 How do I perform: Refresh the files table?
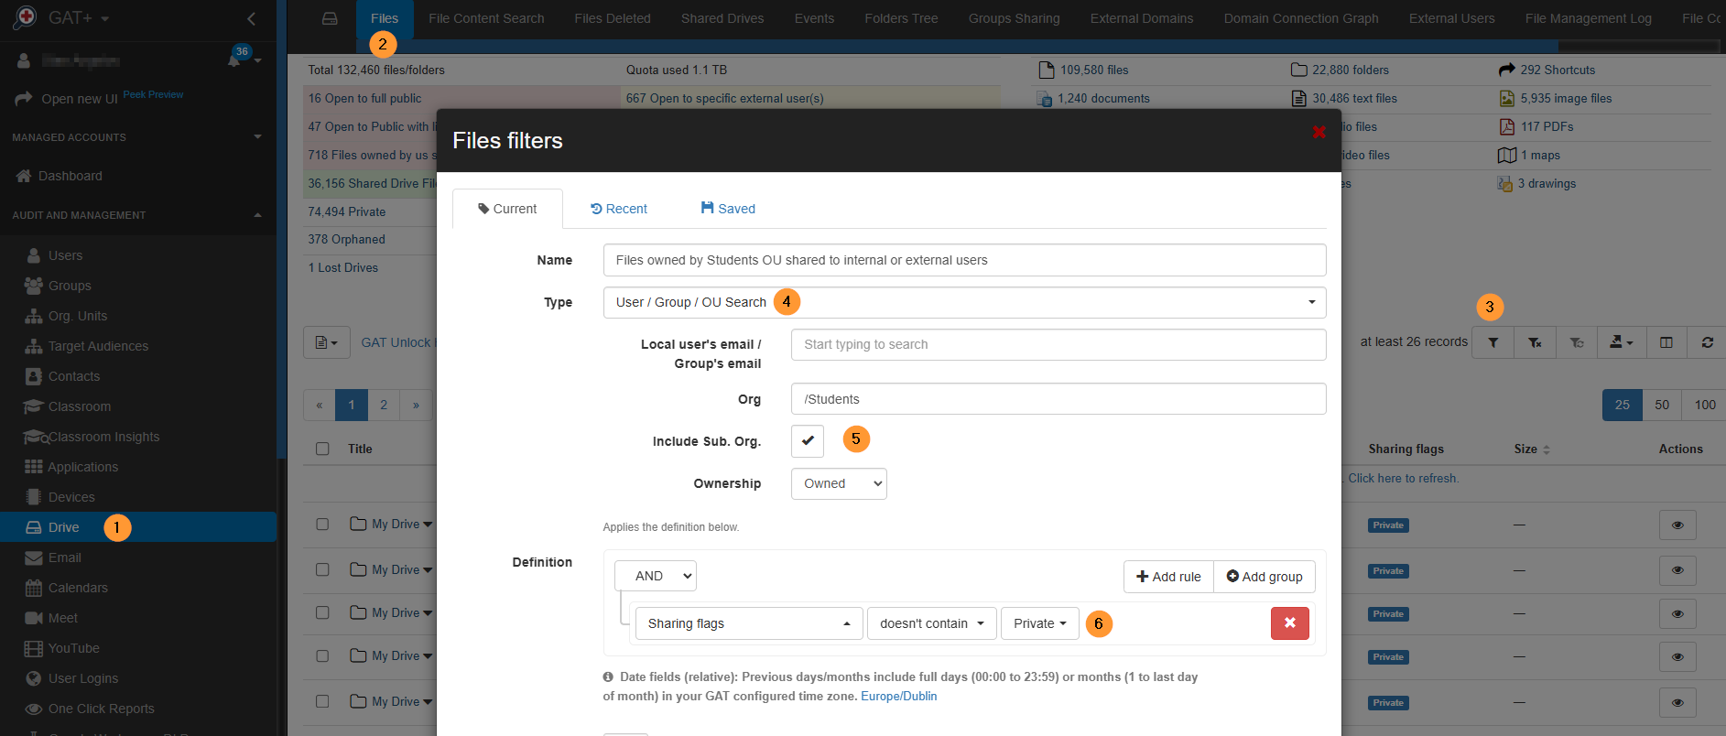(x=1707, y=342)
